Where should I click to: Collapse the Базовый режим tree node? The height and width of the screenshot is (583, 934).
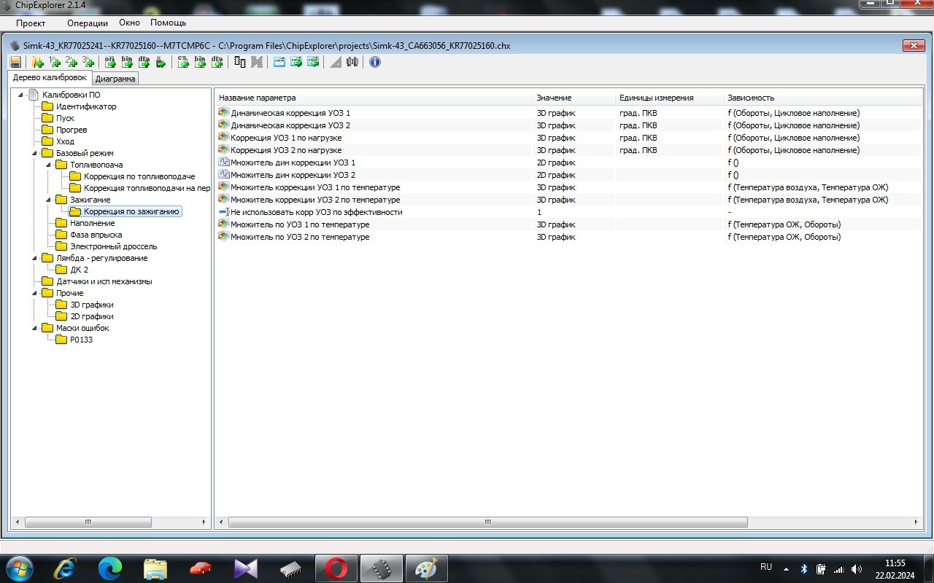(x=35, y=153)
